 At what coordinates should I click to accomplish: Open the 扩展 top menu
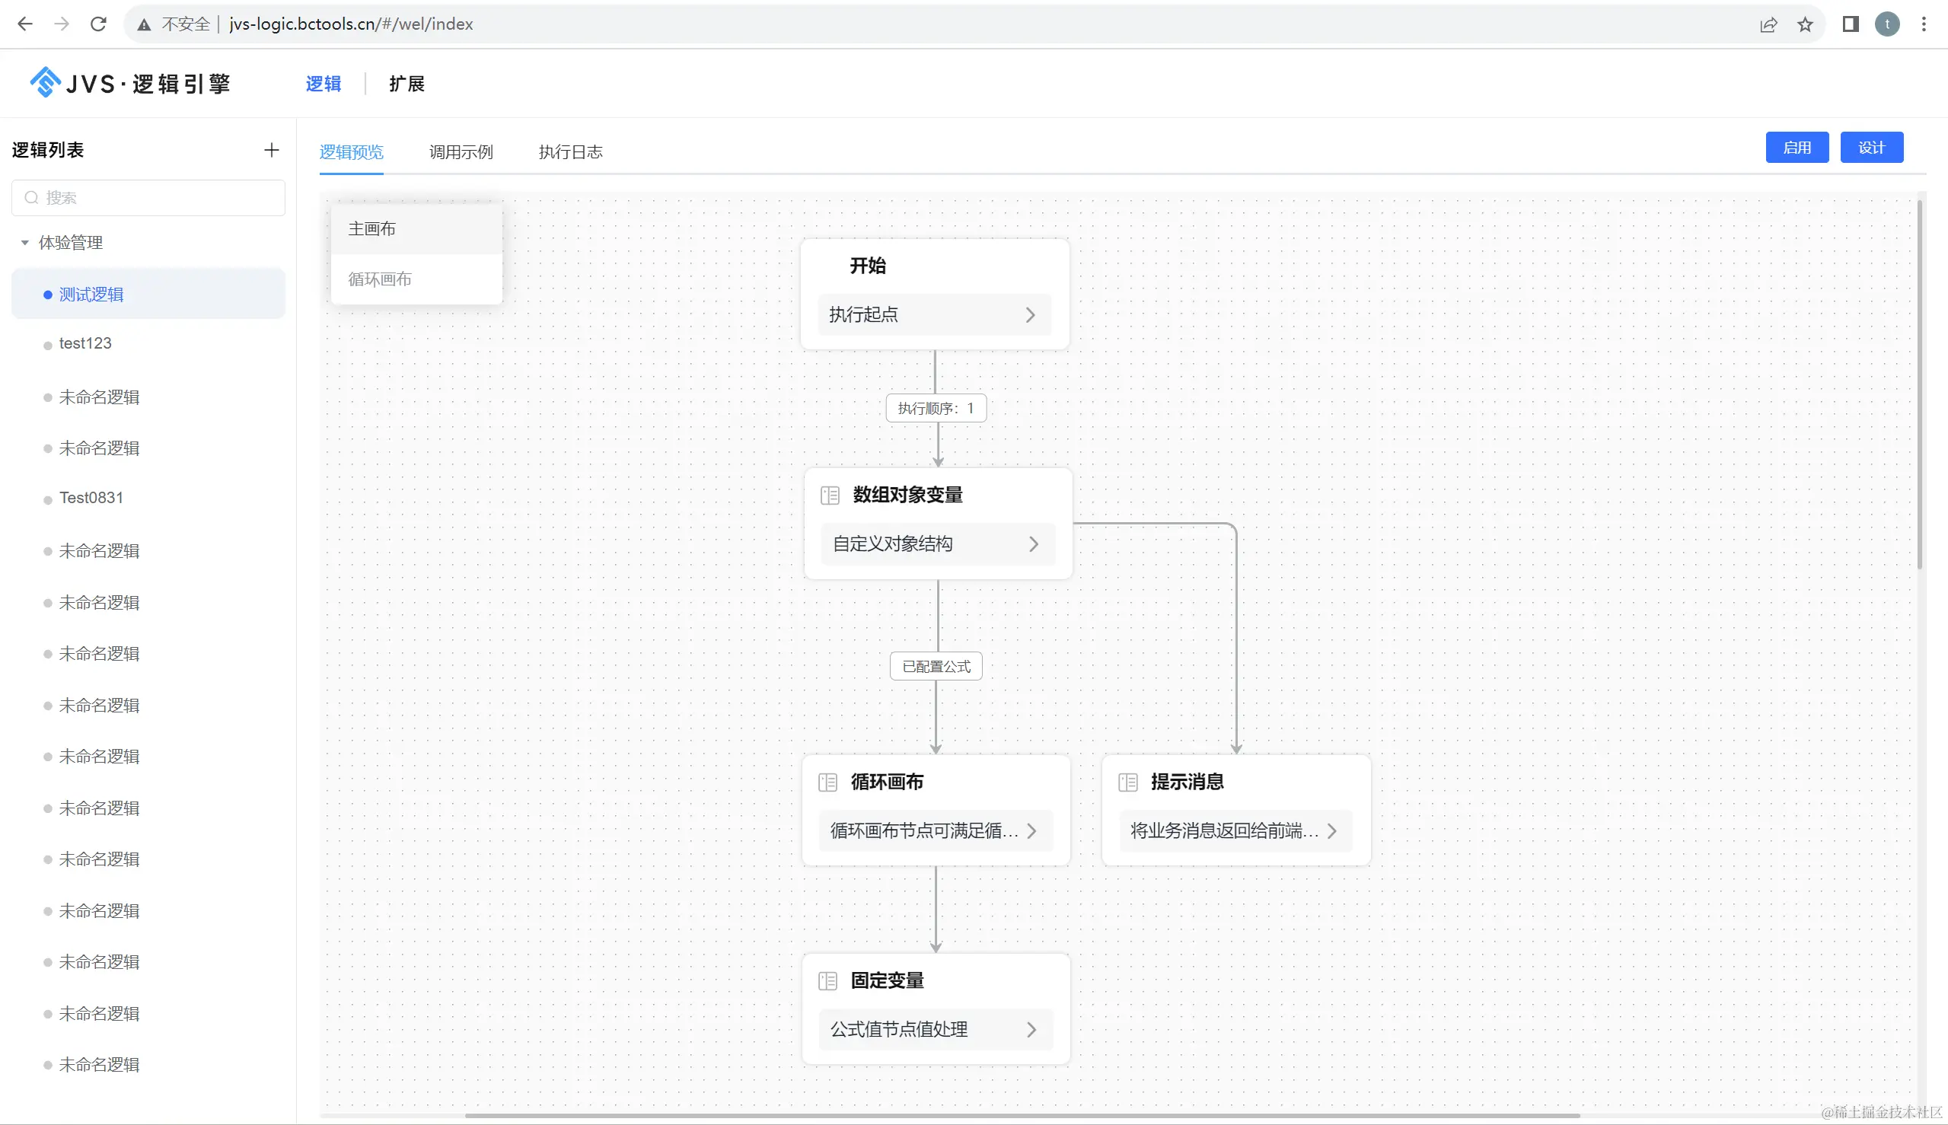pos(406,84)
